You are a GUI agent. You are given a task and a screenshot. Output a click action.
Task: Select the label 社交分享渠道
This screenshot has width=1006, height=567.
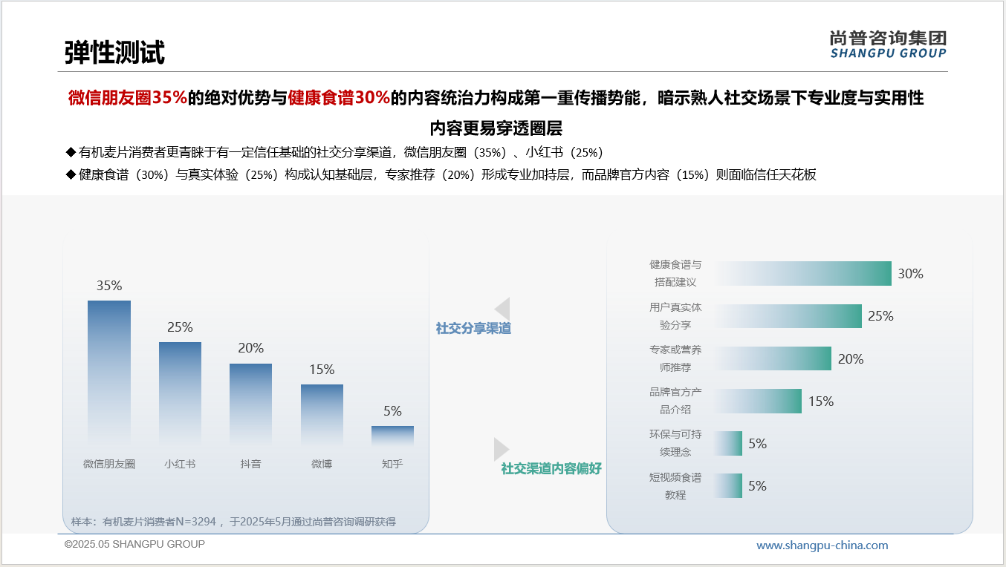coord(473,328)
